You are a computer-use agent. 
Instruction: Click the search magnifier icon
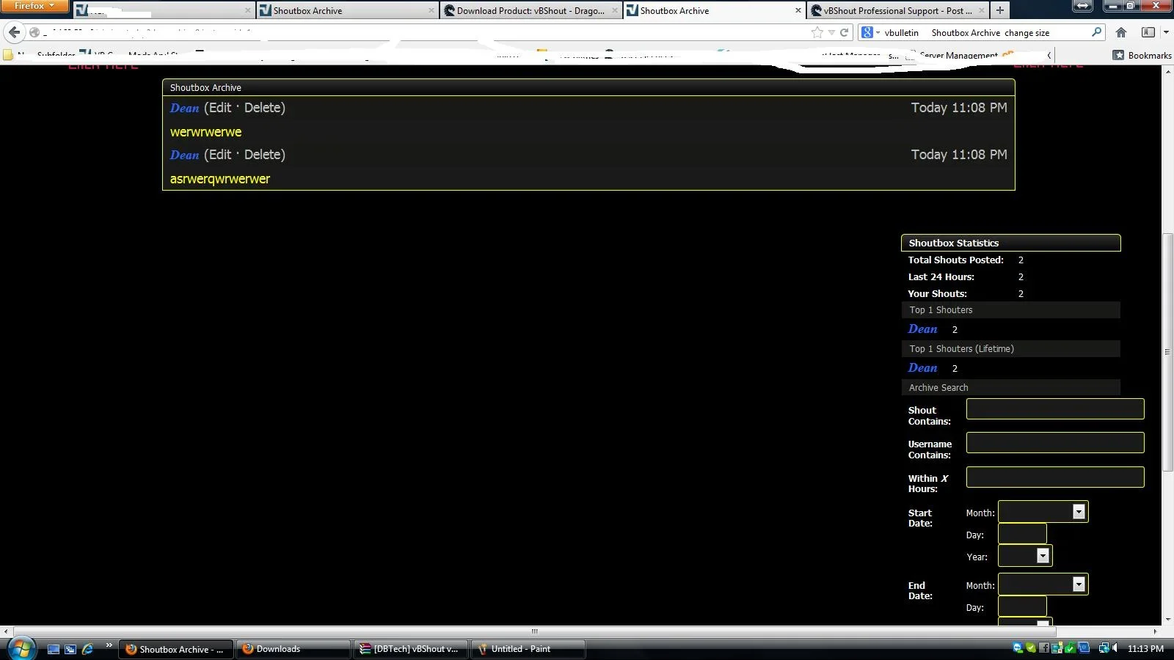tap(1096, 32)
